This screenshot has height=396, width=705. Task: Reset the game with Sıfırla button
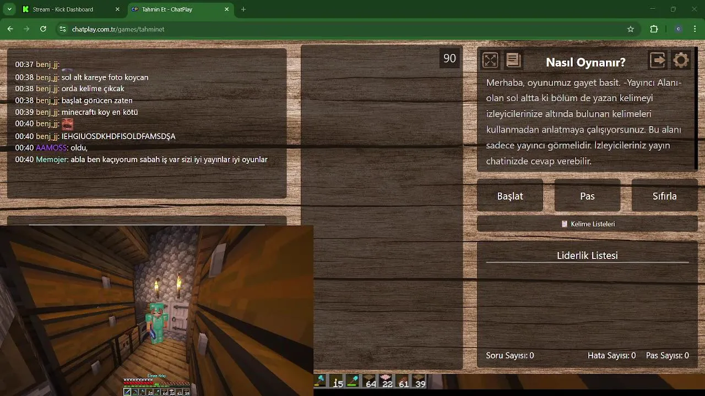pos(664,196)
